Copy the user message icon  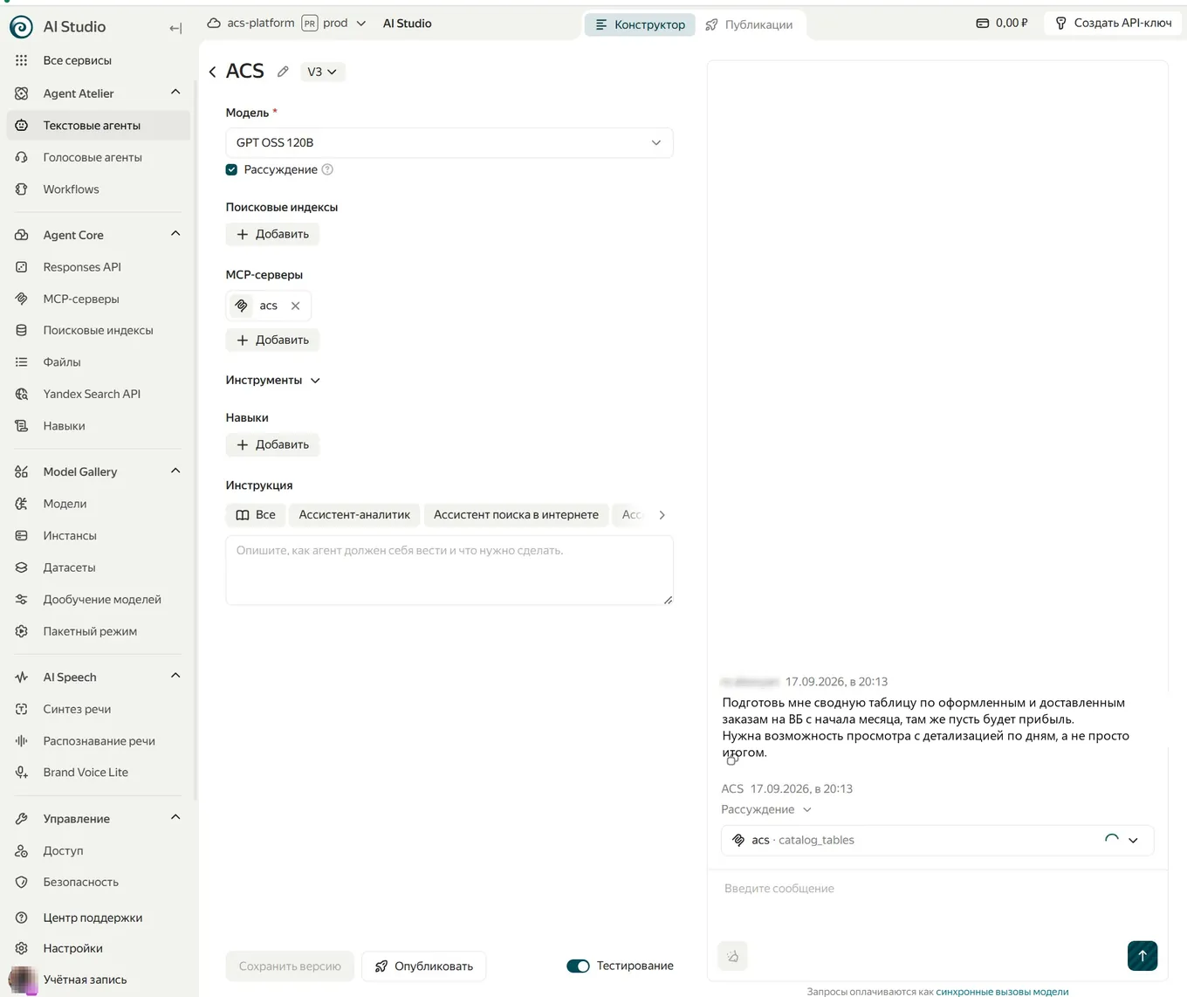[732, 760]
